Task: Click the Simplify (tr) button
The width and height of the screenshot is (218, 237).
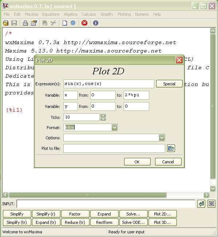Action: [x=17, y=222]
